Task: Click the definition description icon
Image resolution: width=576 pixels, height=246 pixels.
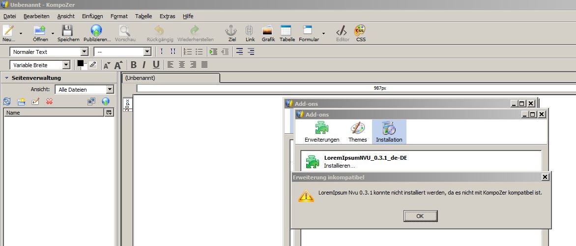Action: point(251,51)
